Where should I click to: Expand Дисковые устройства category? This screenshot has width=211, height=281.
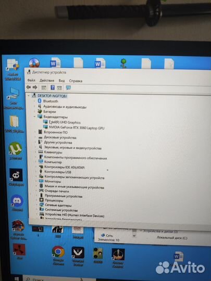[35, 137]
